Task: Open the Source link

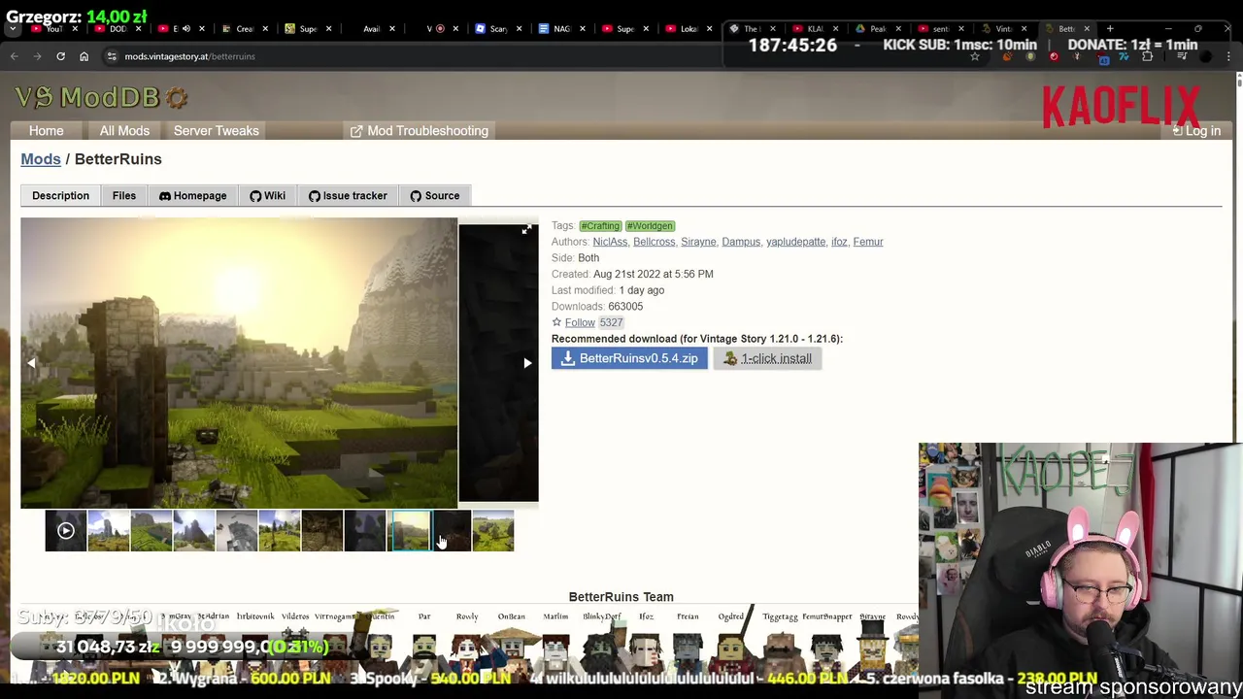Action: (435, 196)
